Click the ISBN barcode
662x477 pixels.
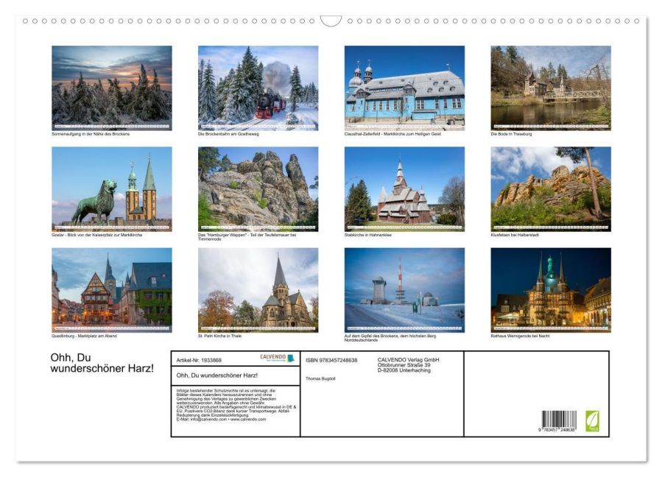point(559,422)
